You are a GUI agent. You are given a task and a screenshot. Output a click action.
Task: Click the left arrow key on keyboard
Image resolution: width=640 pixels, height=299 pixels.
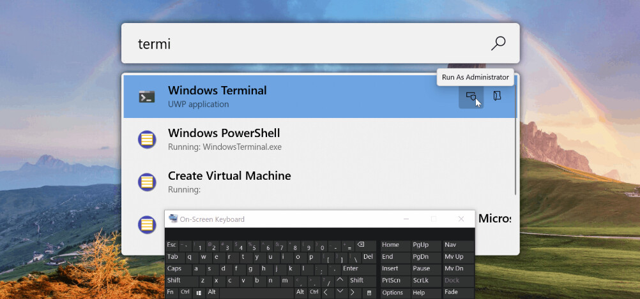[x=328, y=293]
